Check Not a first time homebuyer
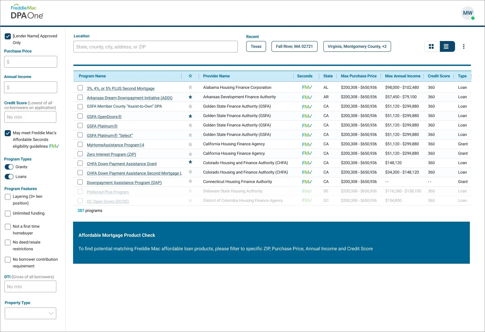The image size is (485, 332). click(x=8, y=227)
